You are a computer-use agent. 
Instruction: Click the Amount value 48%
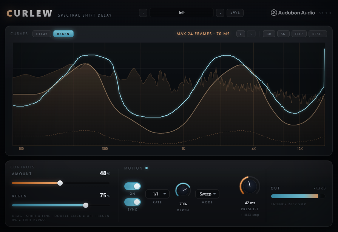point(105,173)
